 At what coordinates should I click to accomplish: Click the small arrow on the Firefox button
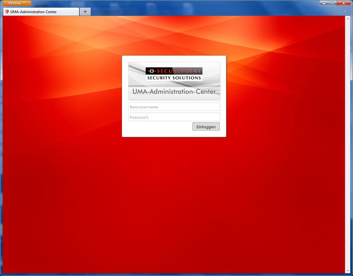point(24,3)
